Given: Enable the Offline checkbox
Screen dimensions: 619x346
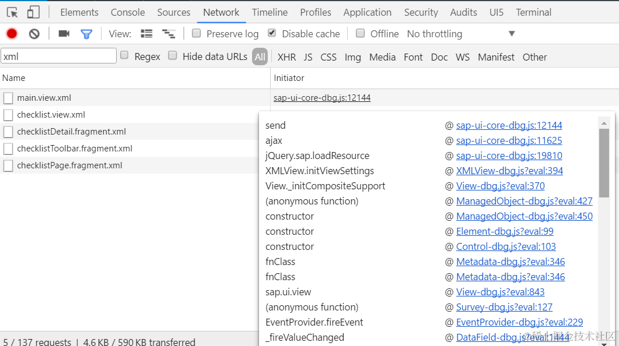Looking at the screenshot, I should (360, 33).
